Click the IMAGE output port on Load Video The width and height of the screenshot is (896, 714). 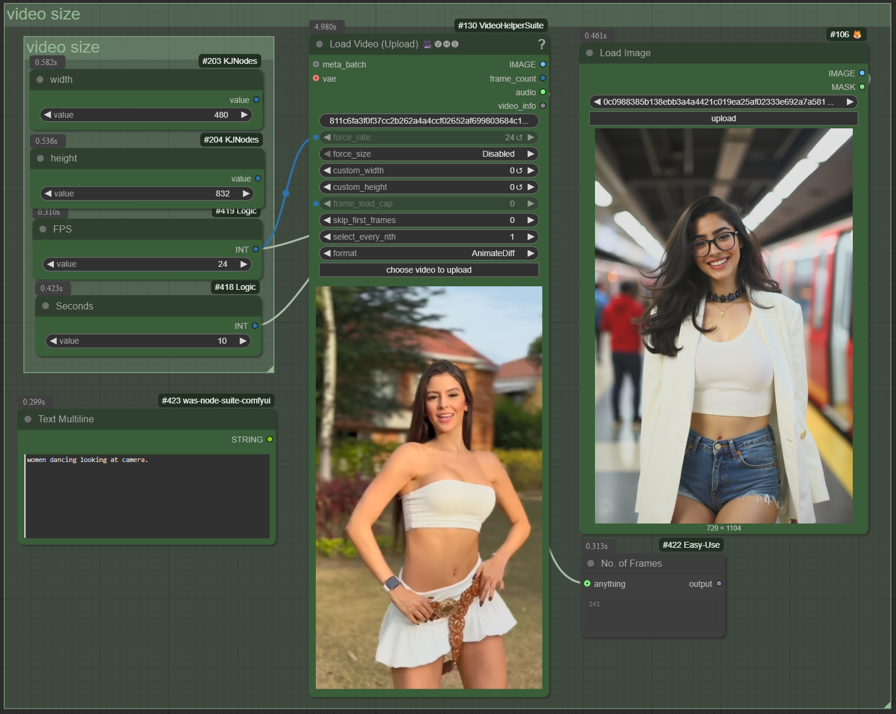coord(543,64)
